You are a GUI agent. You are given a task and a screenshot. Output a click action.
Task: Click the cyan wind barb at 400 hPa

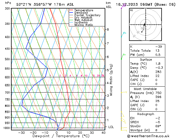coord(123,35)
